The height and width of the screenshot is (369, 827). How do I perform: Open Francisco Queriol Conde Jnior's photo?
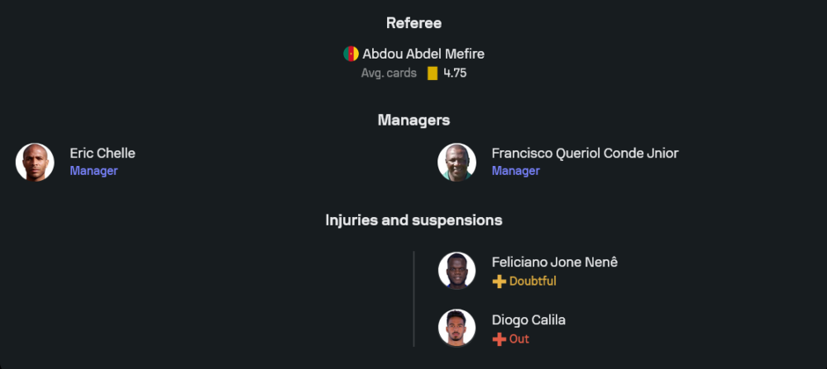pos(457,162)
